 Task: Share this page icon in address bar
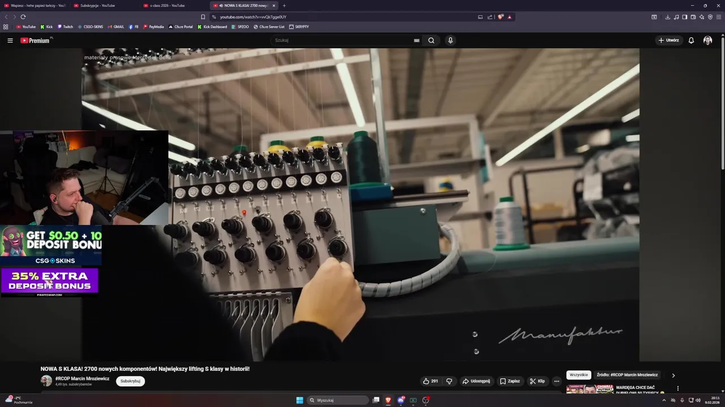[x=490, y=17]
